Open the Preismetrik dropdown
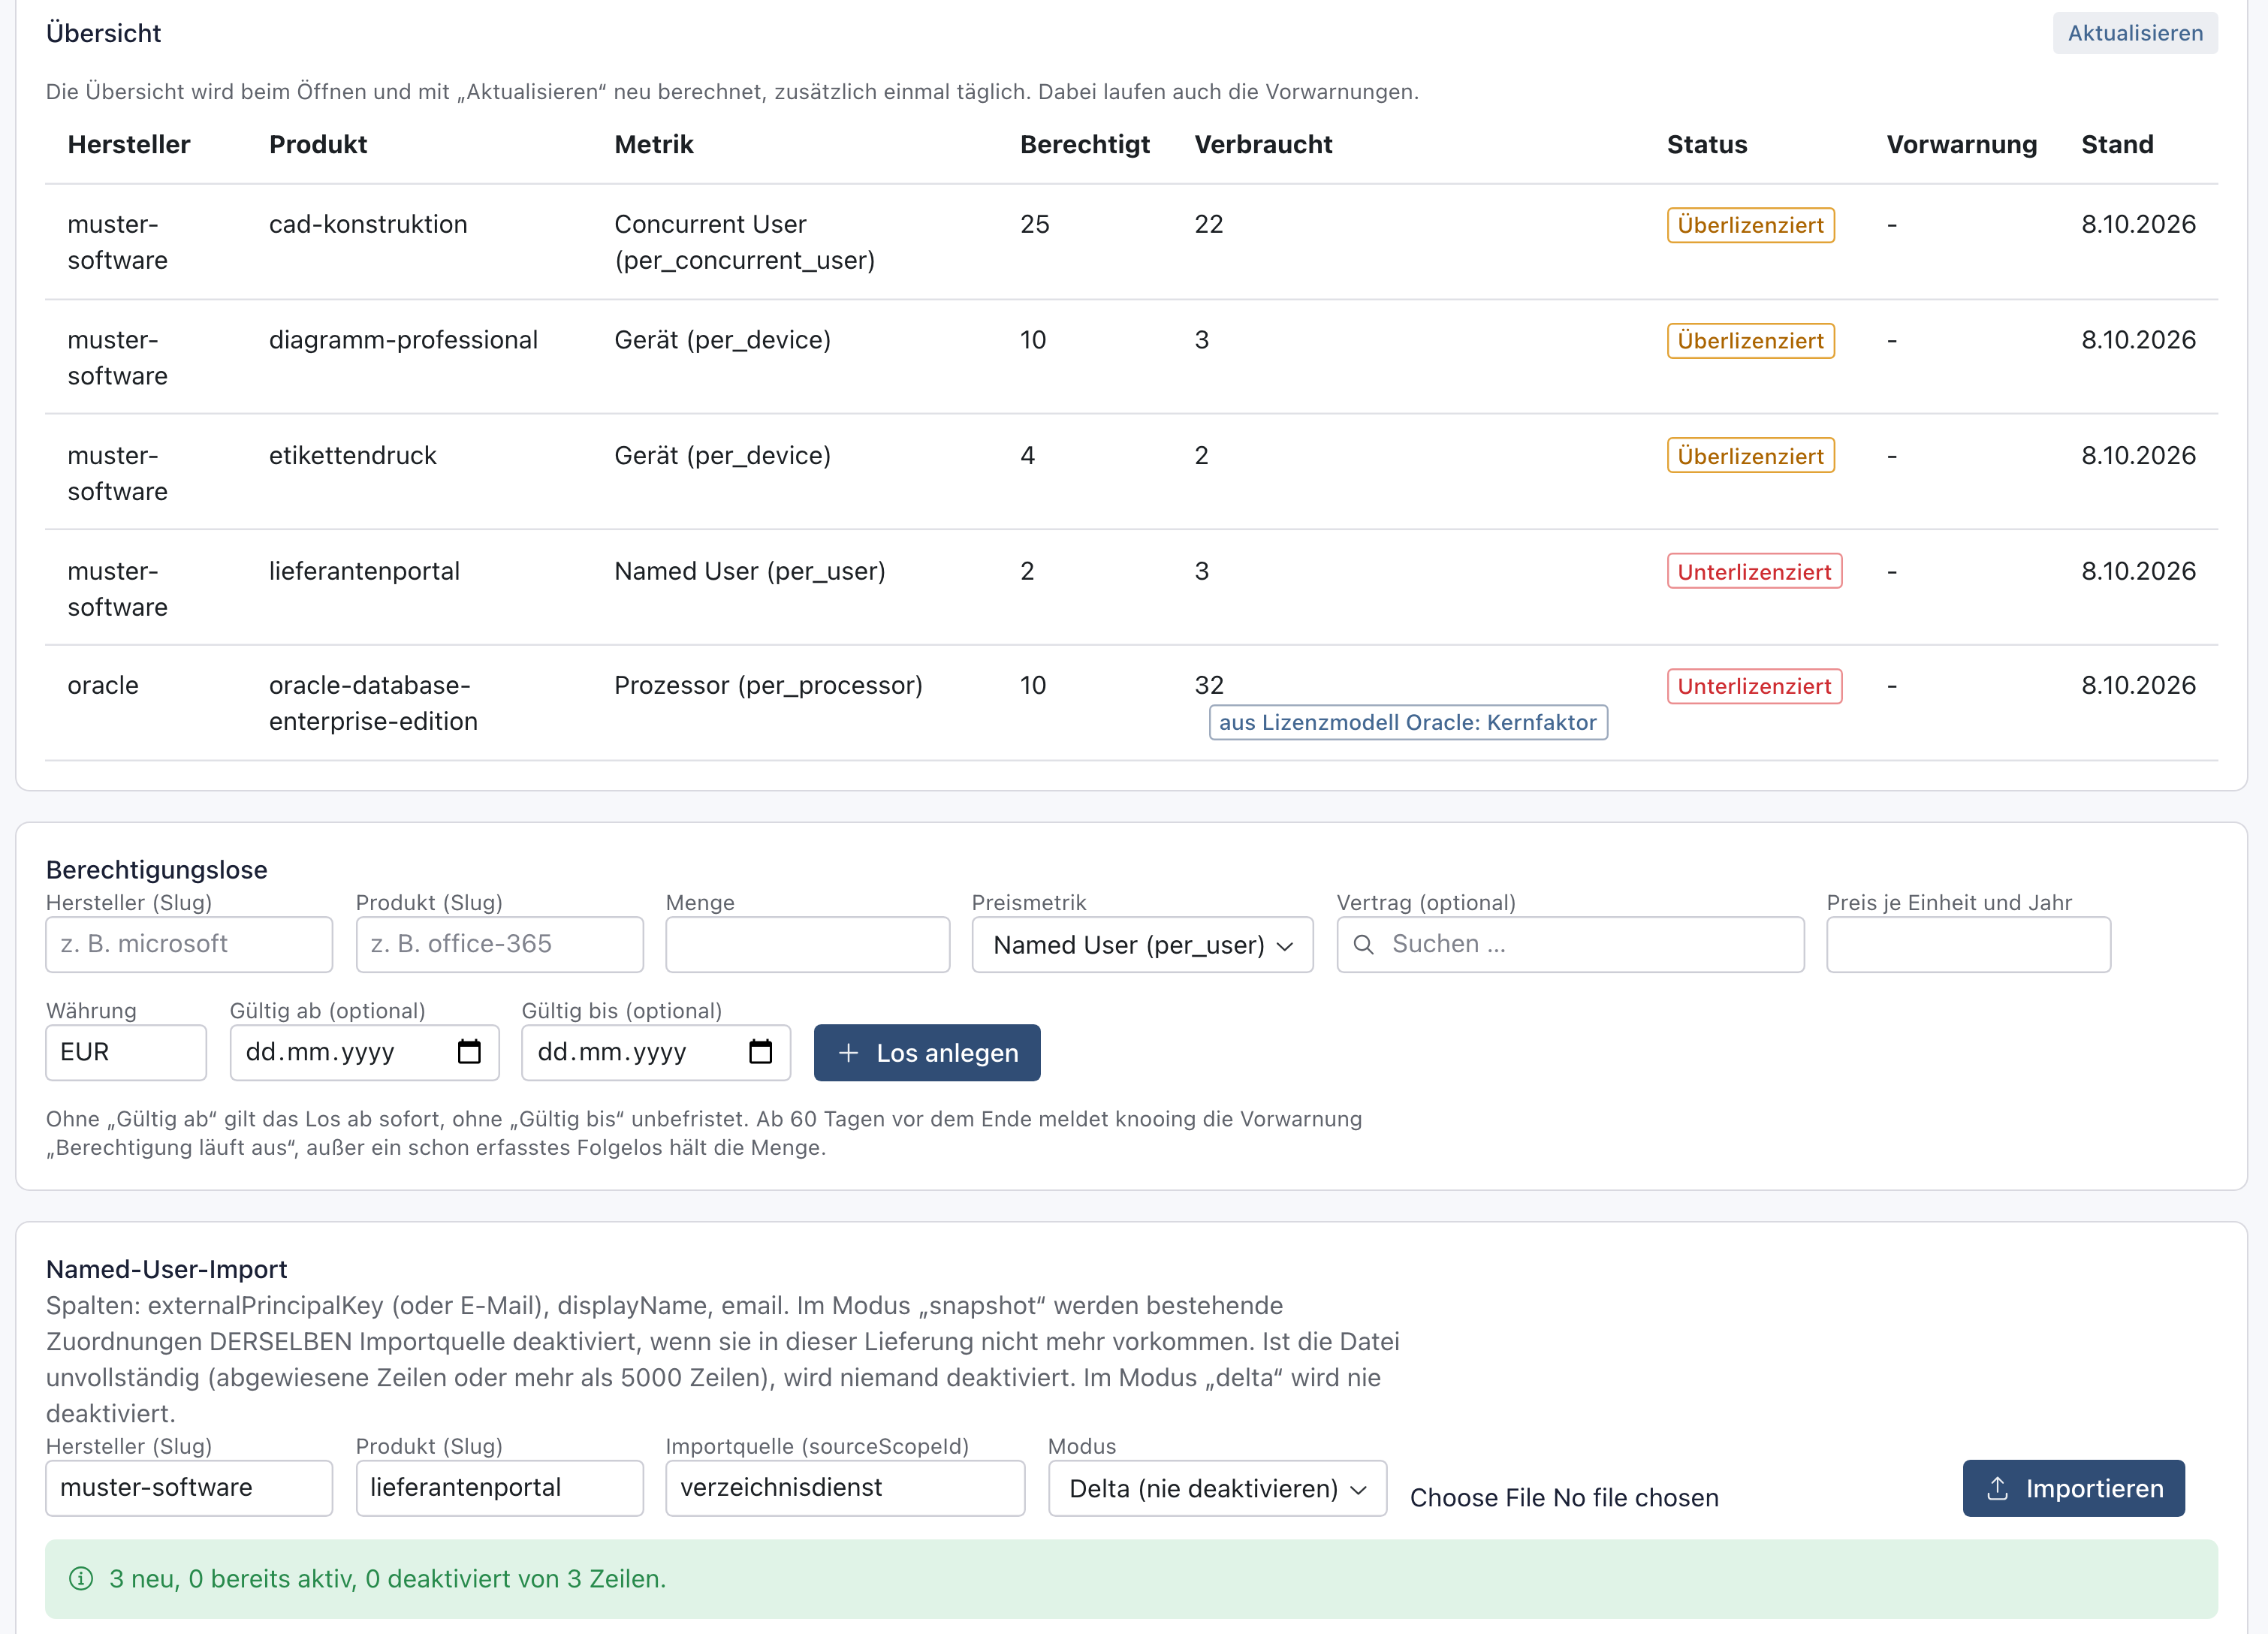The width and height of the screenshot is (2268, 1634). (1142, 944)
